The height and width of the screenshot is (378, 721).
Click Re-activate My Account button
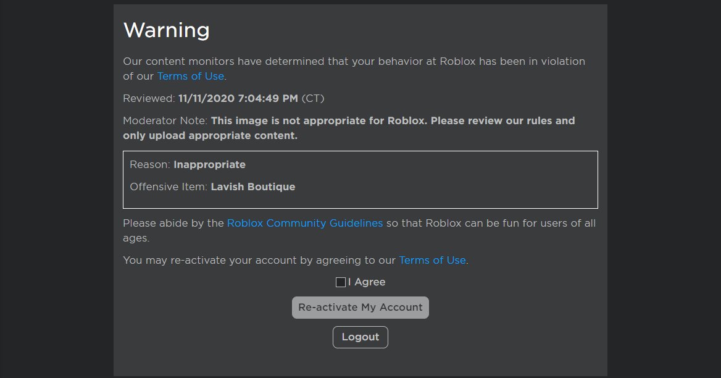click(360, 308)
